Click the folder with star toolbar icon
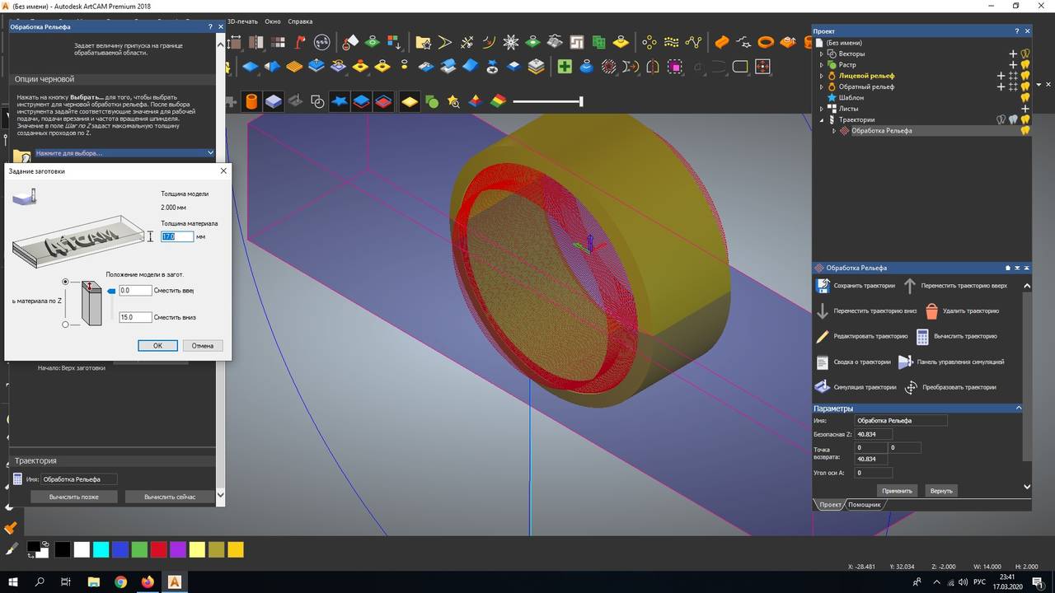1055x593 pixels. click(x=423, y=42)
